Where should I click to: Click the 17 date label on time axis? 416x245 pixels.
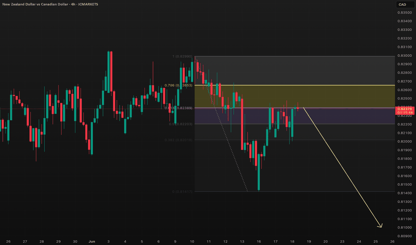pos(276,241)
